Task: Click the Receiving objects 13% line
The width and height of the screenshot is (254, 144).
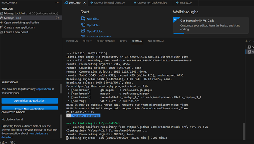Action: [117, 138]
